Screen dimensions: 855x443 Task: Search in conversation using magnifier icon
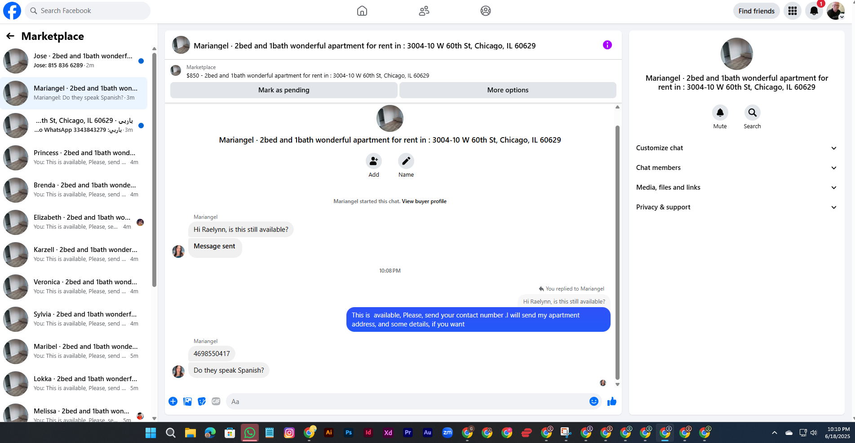[x=753, y=113]
